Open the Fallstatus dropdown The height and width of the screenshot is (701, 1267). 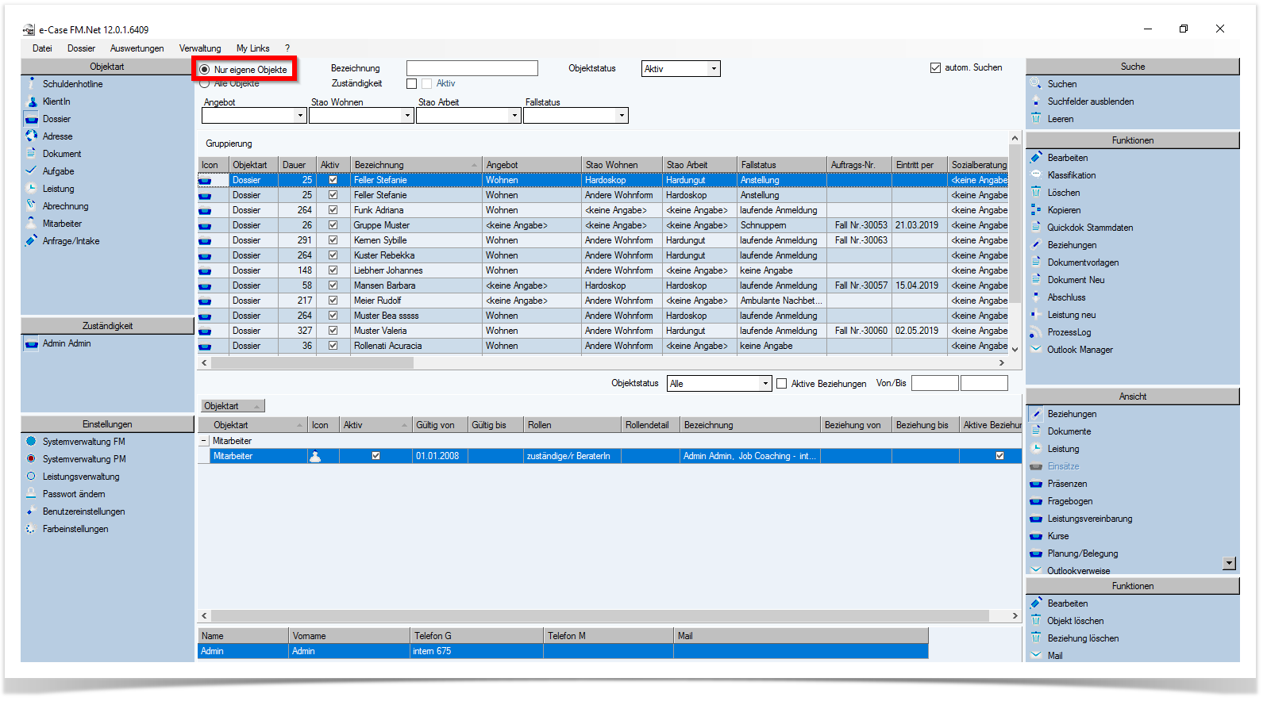(x=622, y=116)
